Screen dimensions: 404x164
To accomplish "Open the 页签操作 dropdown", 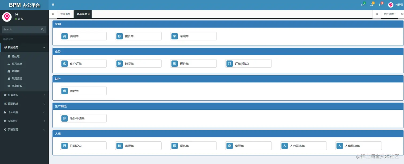I will tap(390, 14).
